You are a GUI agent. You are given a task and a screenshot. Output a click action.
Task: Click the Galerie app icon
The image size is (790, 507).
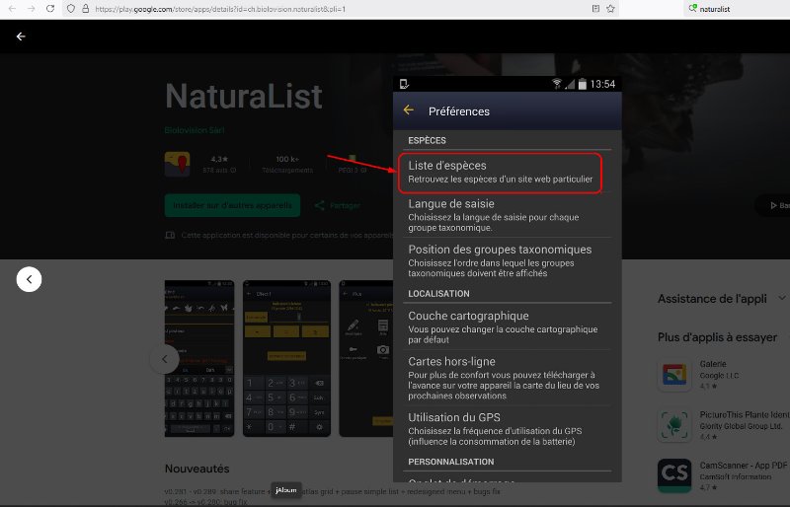pyautogui.click(x=674, y=375)
